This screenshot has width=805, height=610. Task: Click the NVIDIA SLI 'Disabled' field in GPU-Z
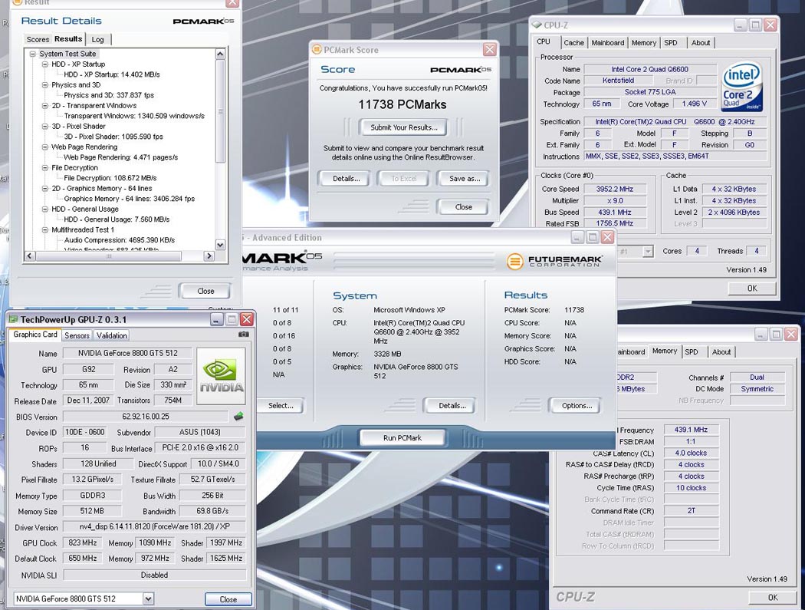pos(155,575)
